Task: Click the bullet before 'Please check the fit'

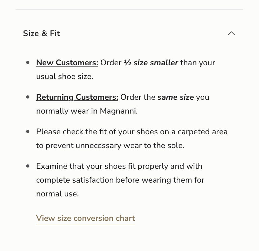Action: click(28, 131)
